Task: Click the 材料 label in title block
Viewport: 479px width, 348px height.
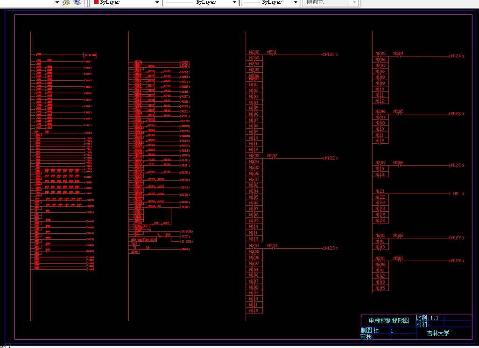Action: (x=421, y=324)
